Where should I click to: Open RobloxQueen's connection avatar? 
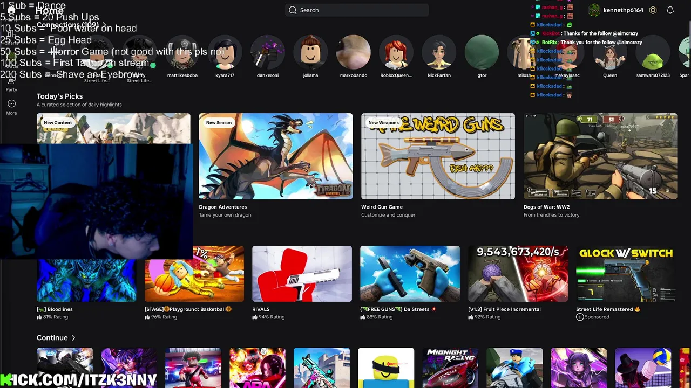tap(396, 53)
